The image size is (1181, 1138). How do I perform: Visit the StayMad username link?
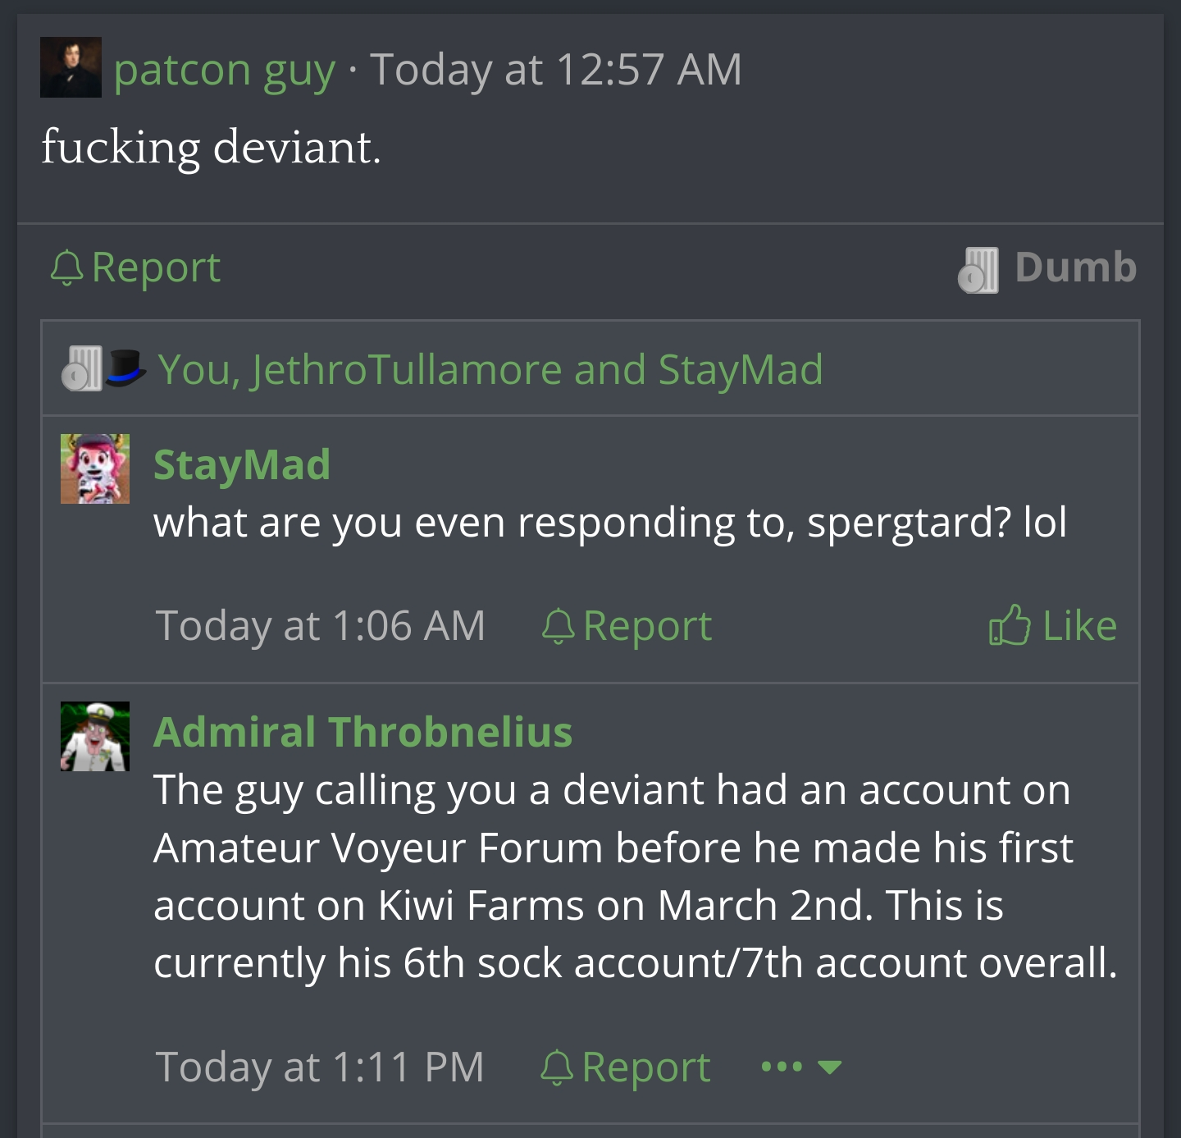pyautogui.click(x=242, y=464)
